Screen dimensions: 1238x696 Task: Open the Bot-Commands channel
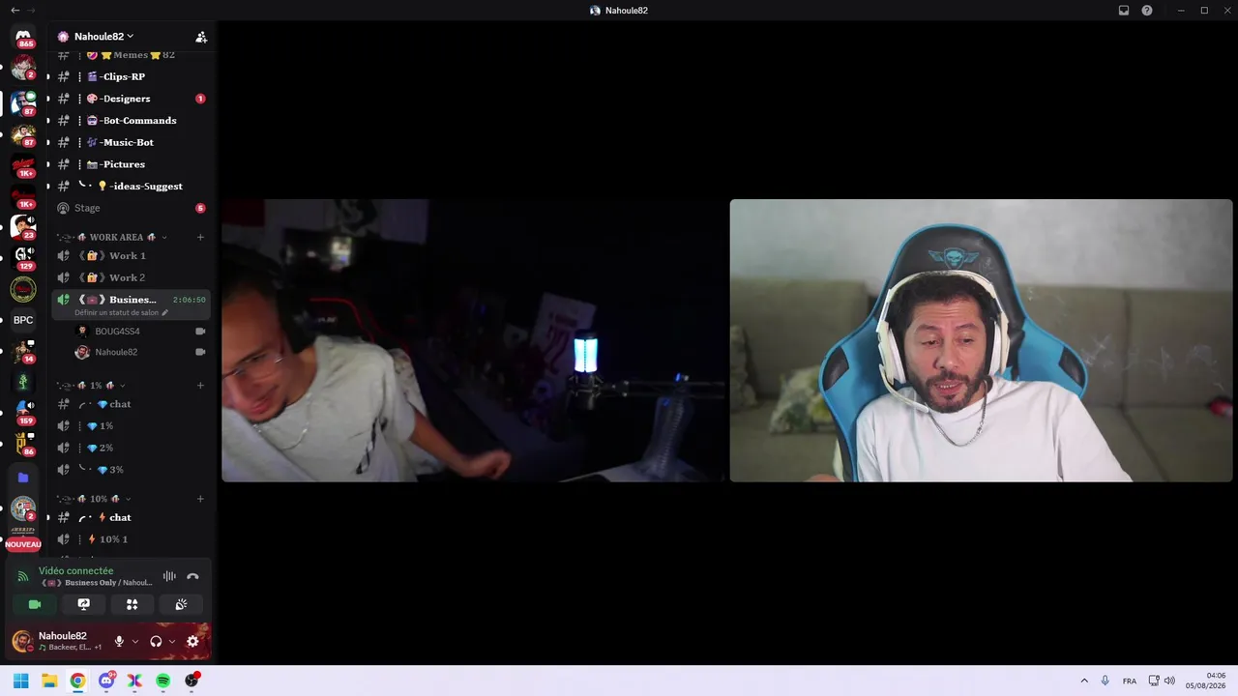131,121
